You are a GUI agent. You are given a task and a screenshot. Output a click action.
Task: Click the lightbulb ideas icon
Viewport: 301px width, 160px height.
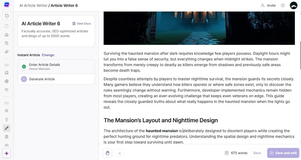pos(6,120)
